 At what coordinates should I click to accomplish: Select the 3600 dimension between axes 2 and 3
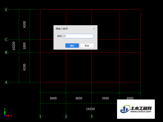pos(79,98)
